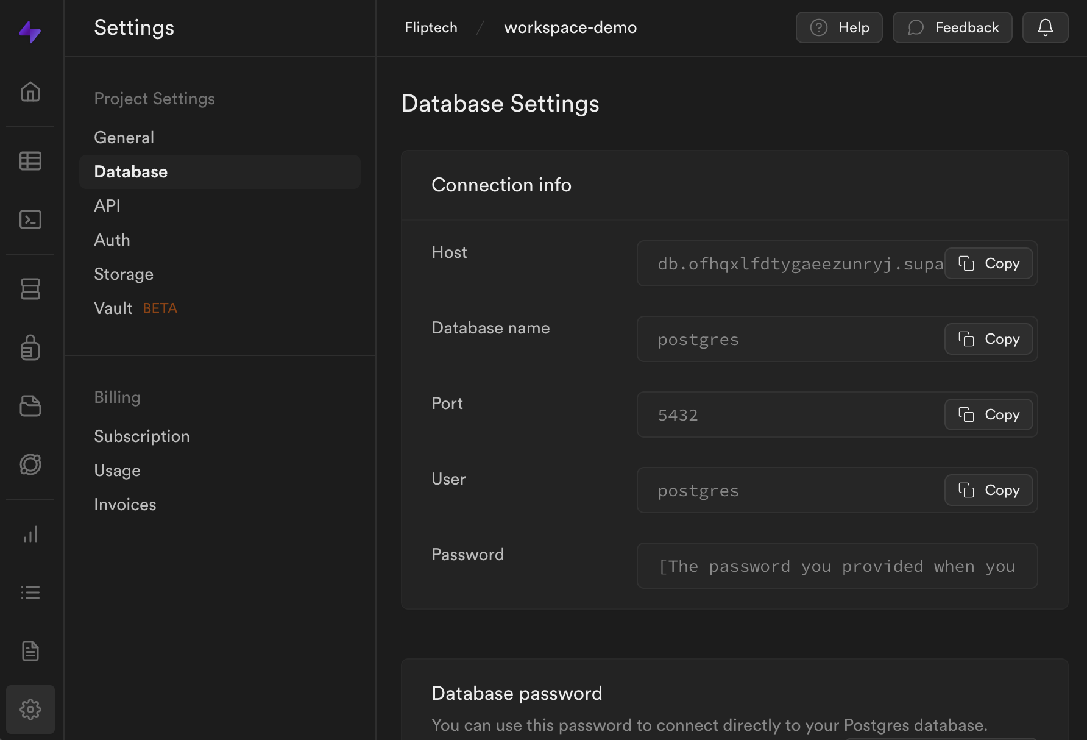
Task: Click the Help button
Action: tap(838, 27)
